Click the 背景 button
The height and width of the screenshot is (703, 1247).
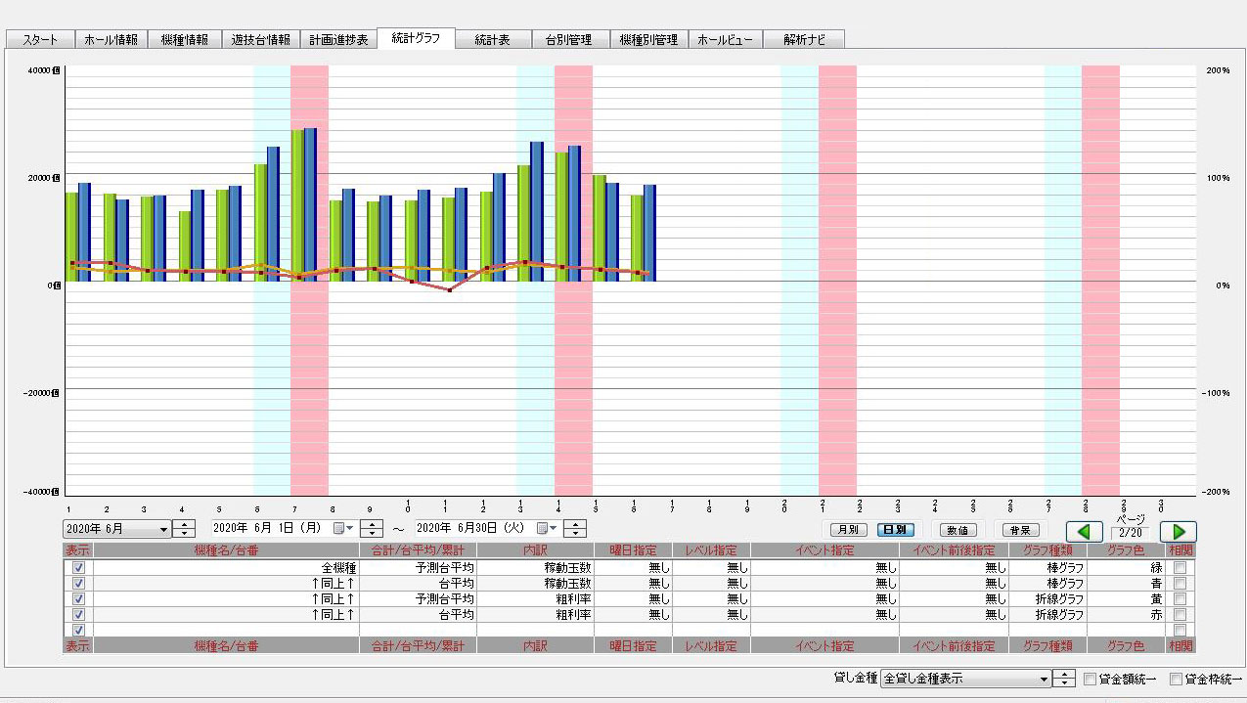click(1018, 529)
